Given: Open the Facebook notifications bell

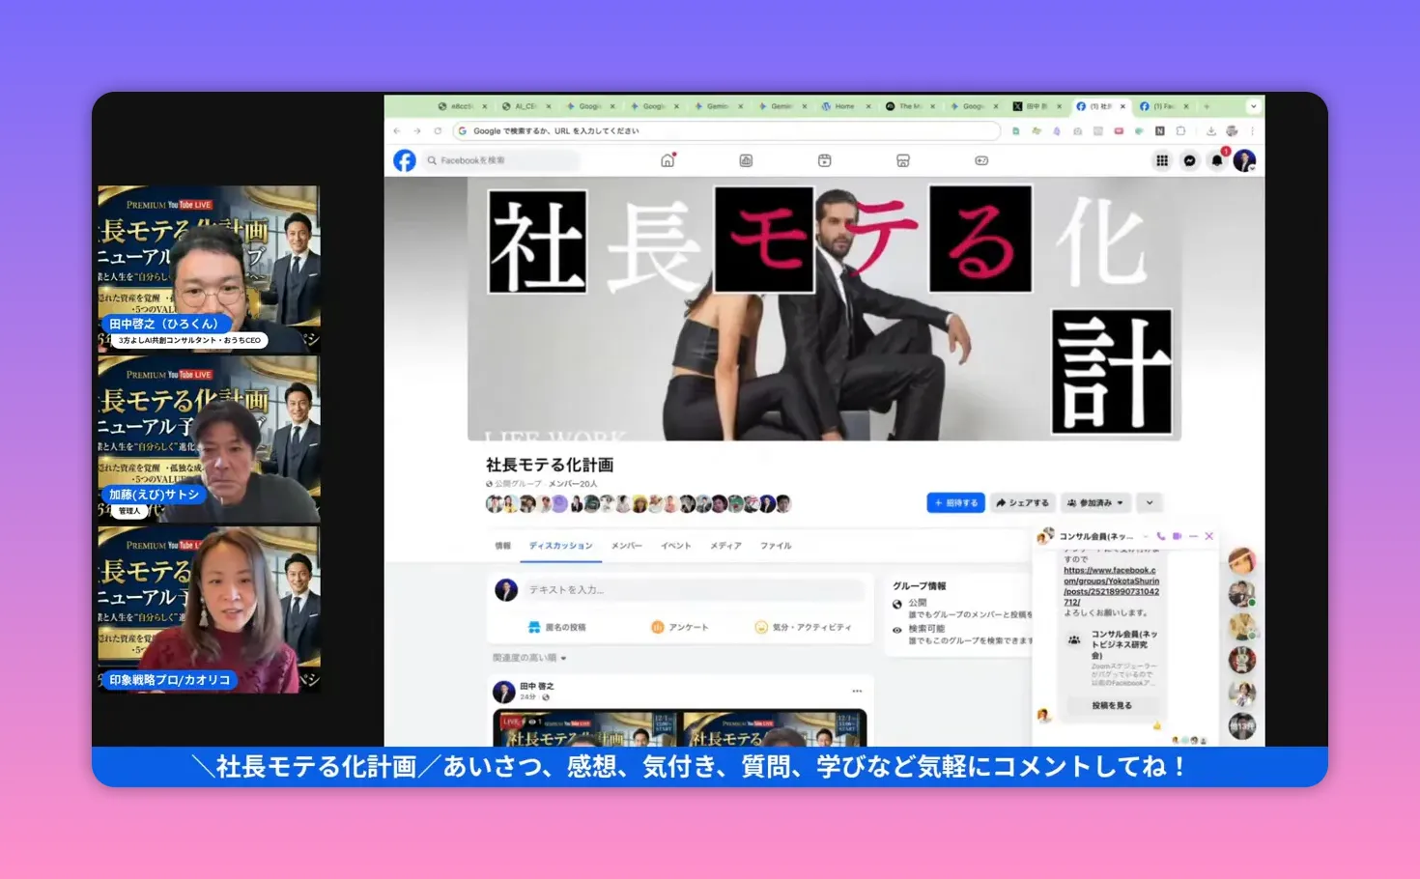Looking at the screenshot, I should (x=1216, y=160).
